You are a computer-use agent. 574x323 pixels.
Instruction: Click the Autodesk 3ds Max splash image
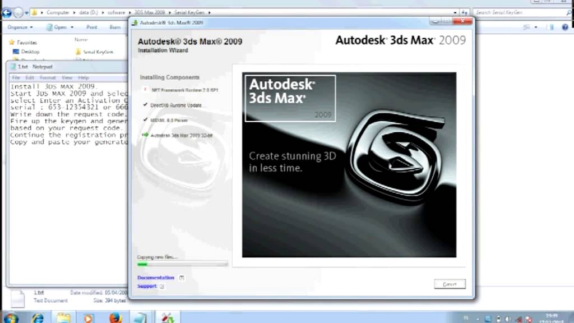coord(349,165)
